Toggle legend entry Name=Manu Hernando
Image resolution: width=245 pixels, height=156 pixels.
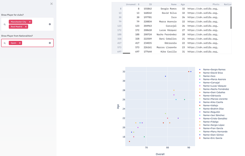215,132
